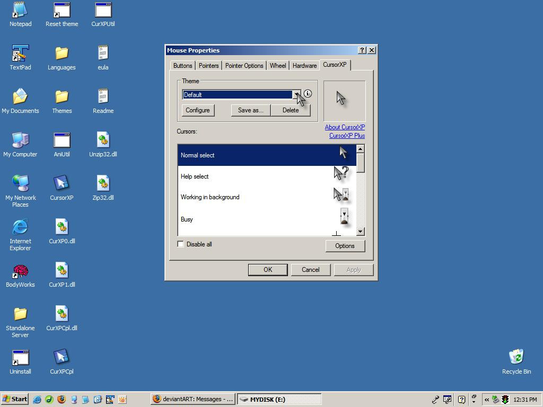Screen dimensions: 543x407
Task: Open the My Documents icon
Action: pyautogui.click(x=20, y=101)
